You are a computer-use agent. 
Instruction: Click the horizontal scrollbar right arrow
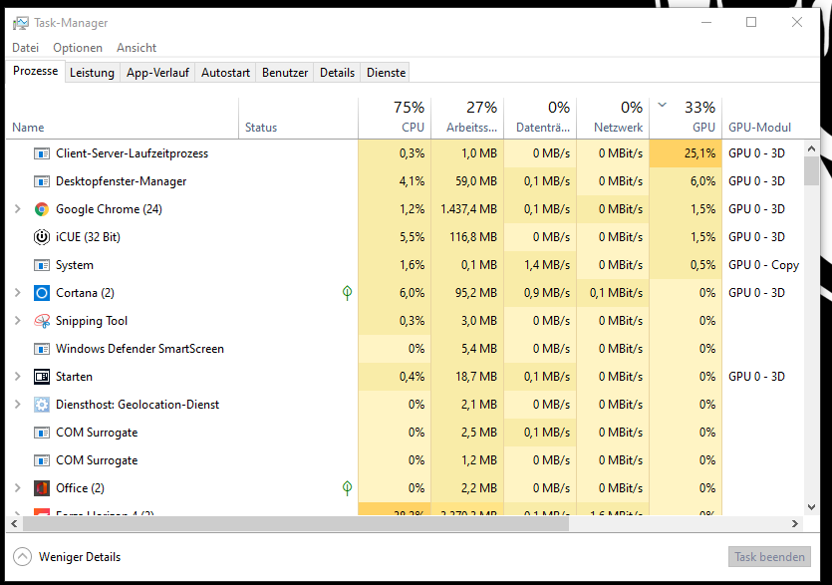pyautogui.click(x=795, y=524)
